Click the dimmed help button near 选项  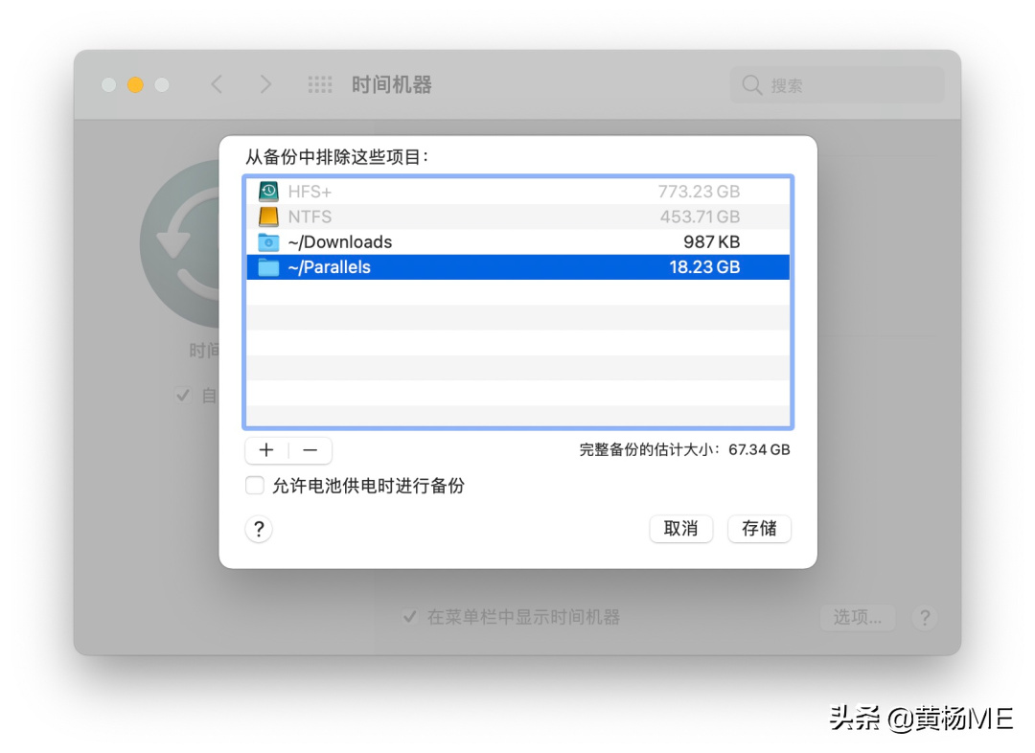click(925, 618)
